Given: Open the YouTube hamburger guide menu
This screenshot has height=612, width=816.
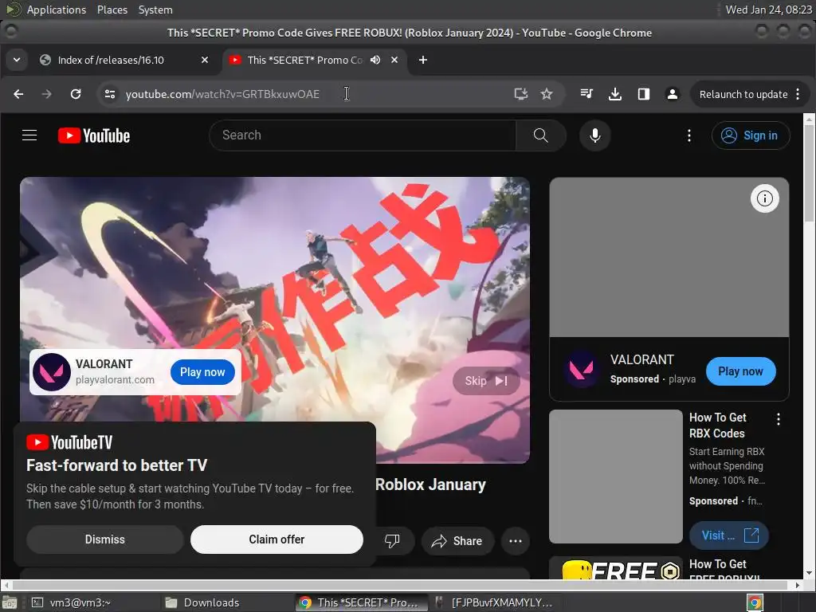Looking at the screenshot, I should (29, 135).
